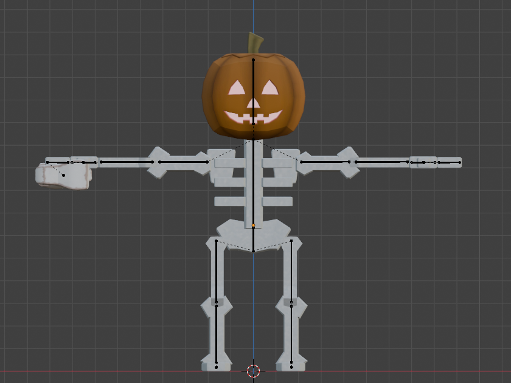Select the shin bone on the screen-left leg

[216, 334]
